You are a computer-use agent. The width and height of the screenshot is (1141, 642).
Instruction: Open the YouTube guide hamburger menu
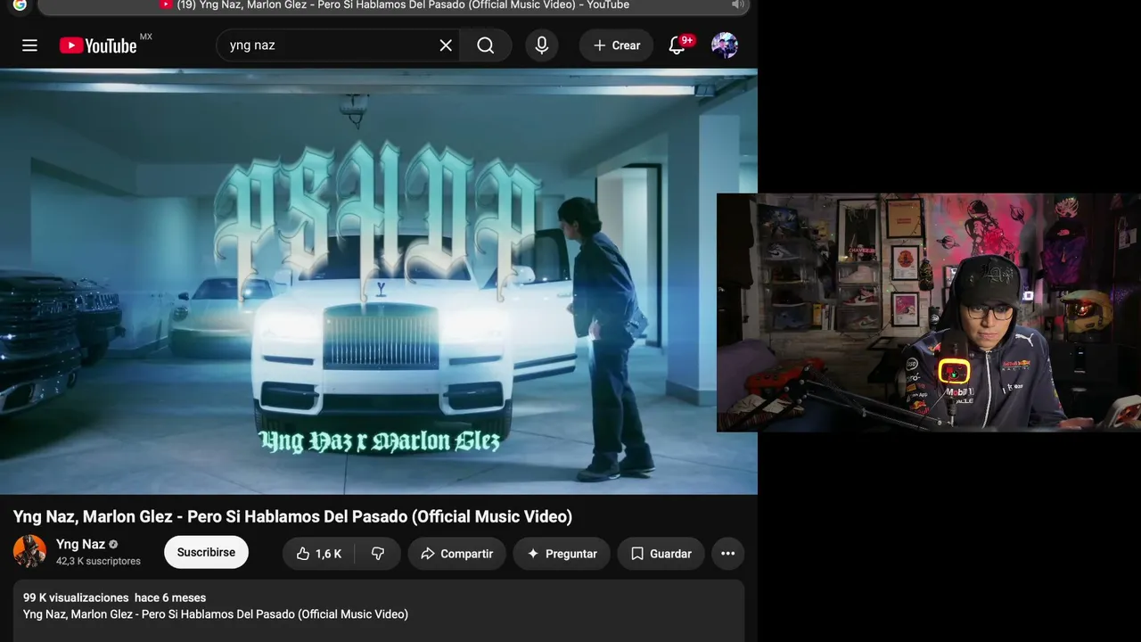coord(29,45)
